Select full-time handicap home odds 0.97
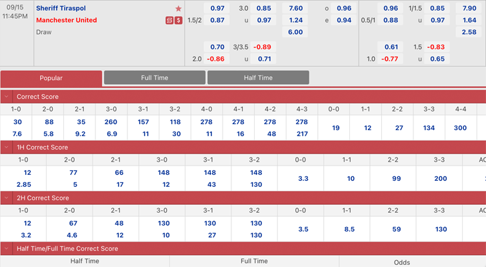 pyautogui.click(x=217, y=9)
